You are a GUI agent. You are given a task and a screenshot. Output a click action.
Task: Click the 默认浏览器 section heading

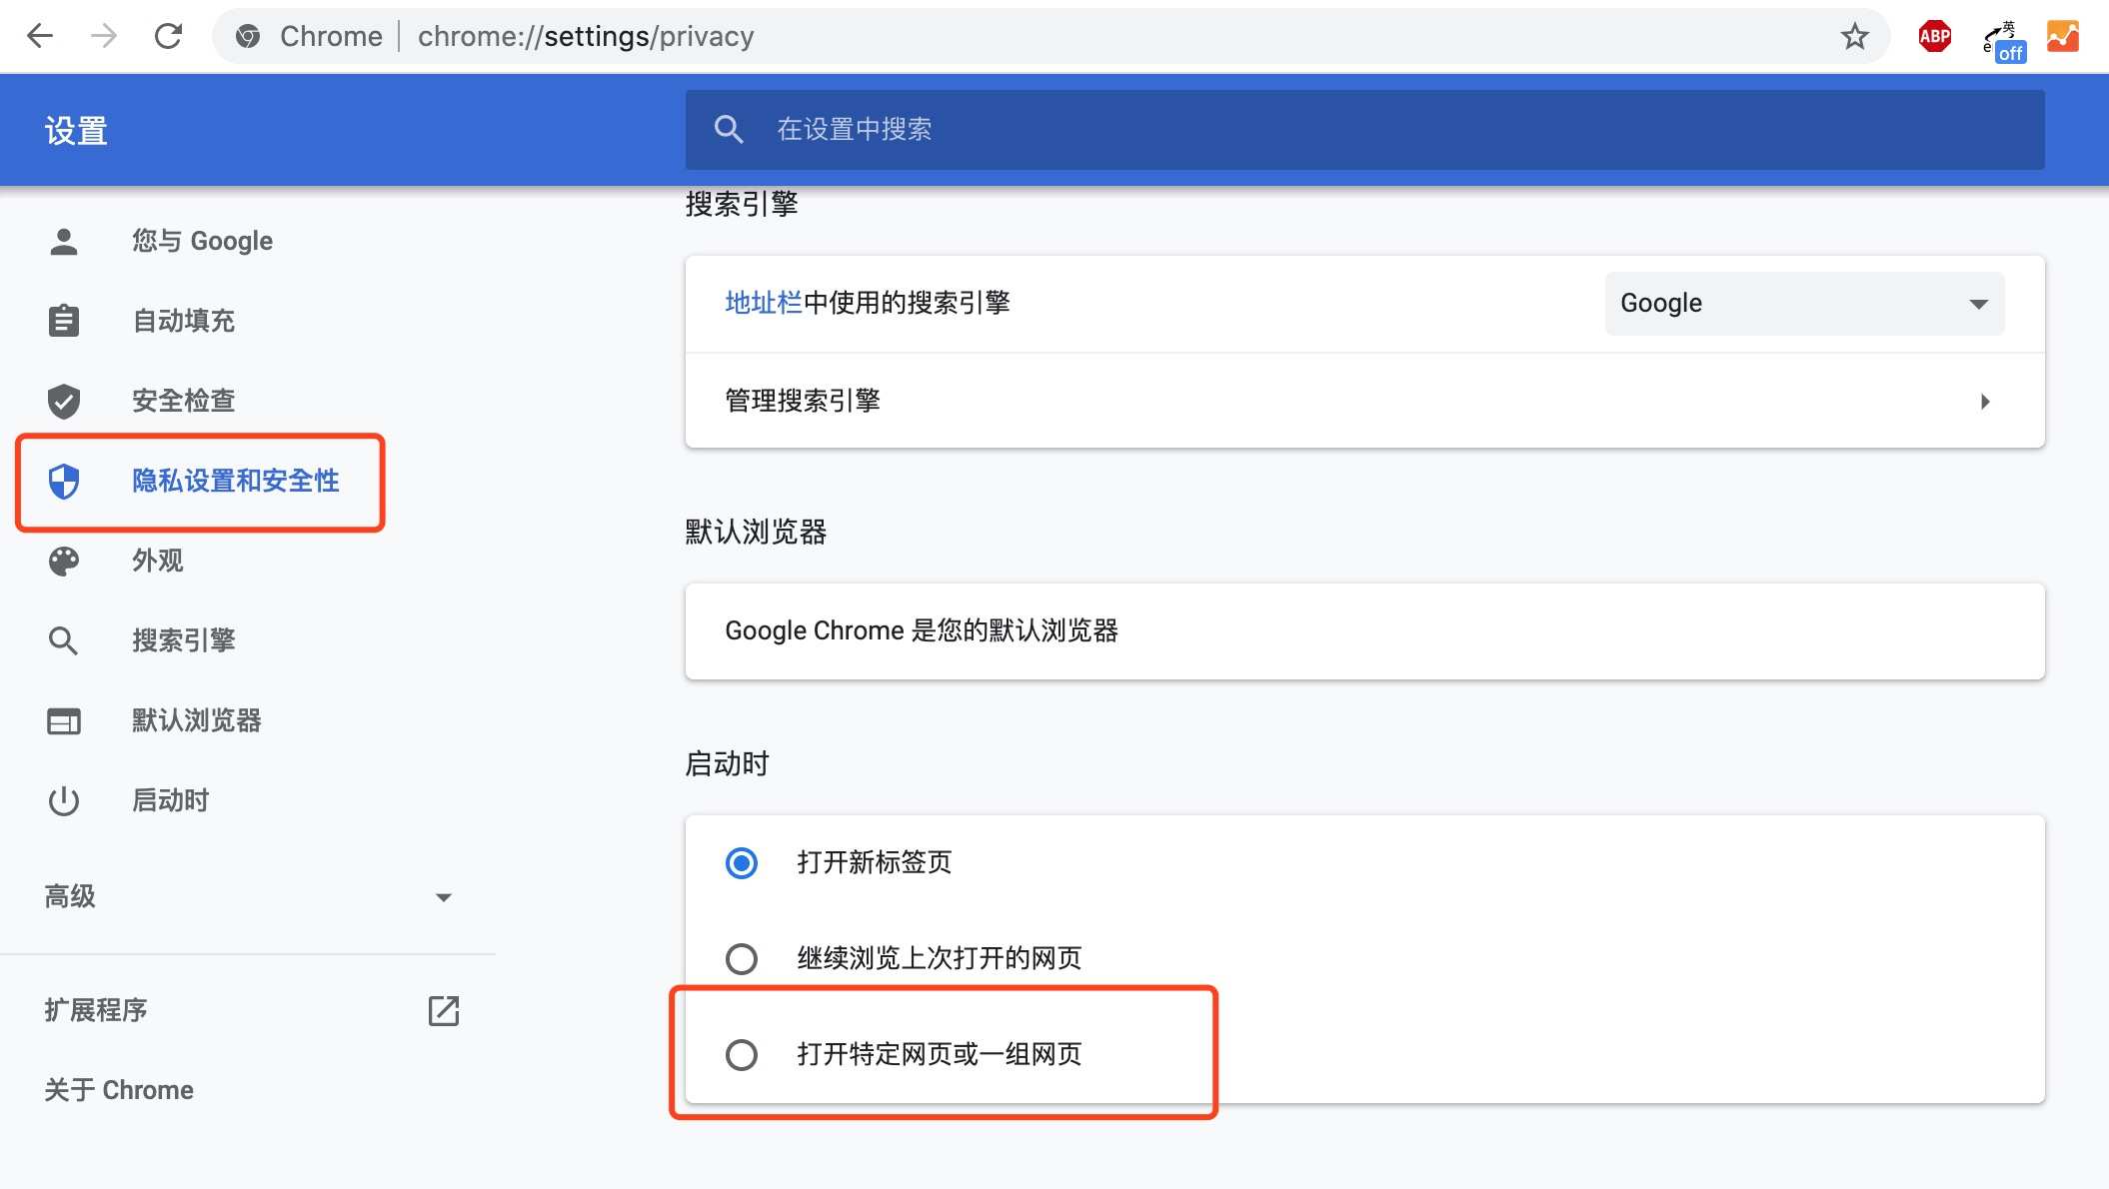(756, 532)
